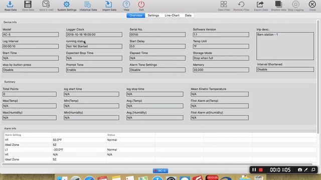Open the Help question mark icon

[126, 4]
